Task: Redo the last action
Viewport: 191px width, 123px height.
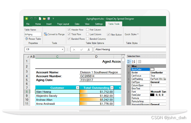Action: coord(35,19)
